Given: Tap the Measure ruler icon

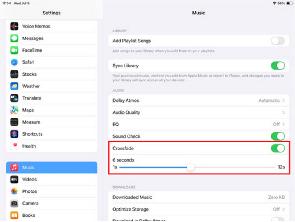Looking at the screenshot, I should pos(14,122).
